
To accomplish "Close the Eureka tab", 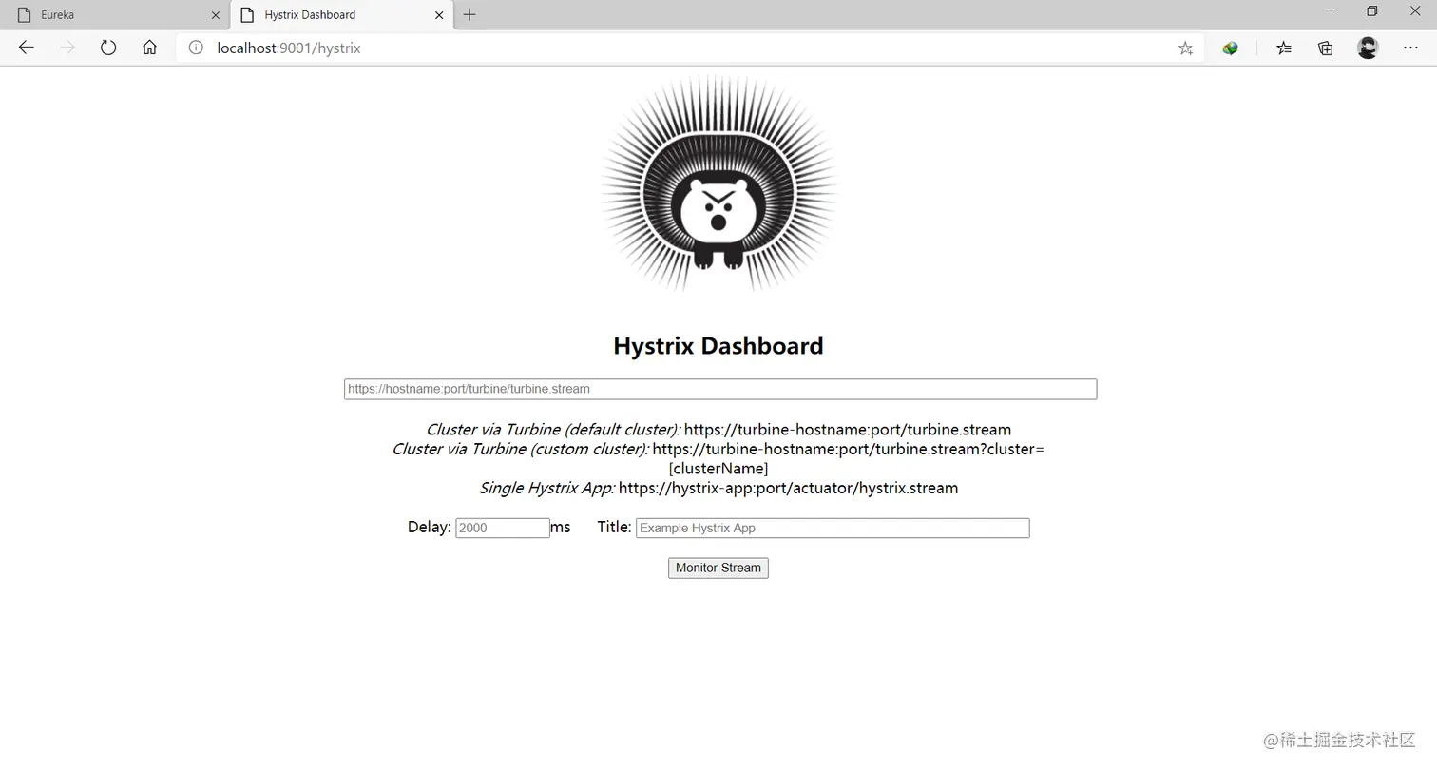I will pyautogui.click(x=215, y=15).
